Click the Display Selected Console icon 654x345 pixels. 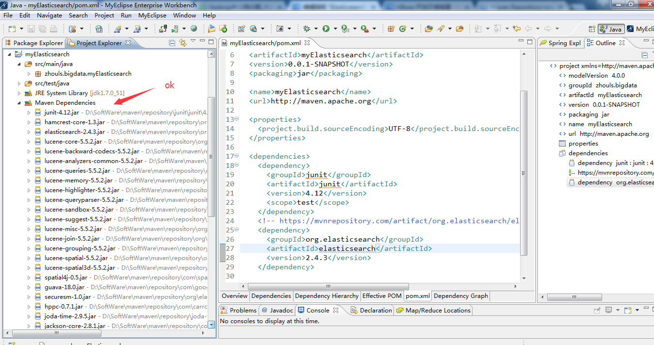(609, 310)
